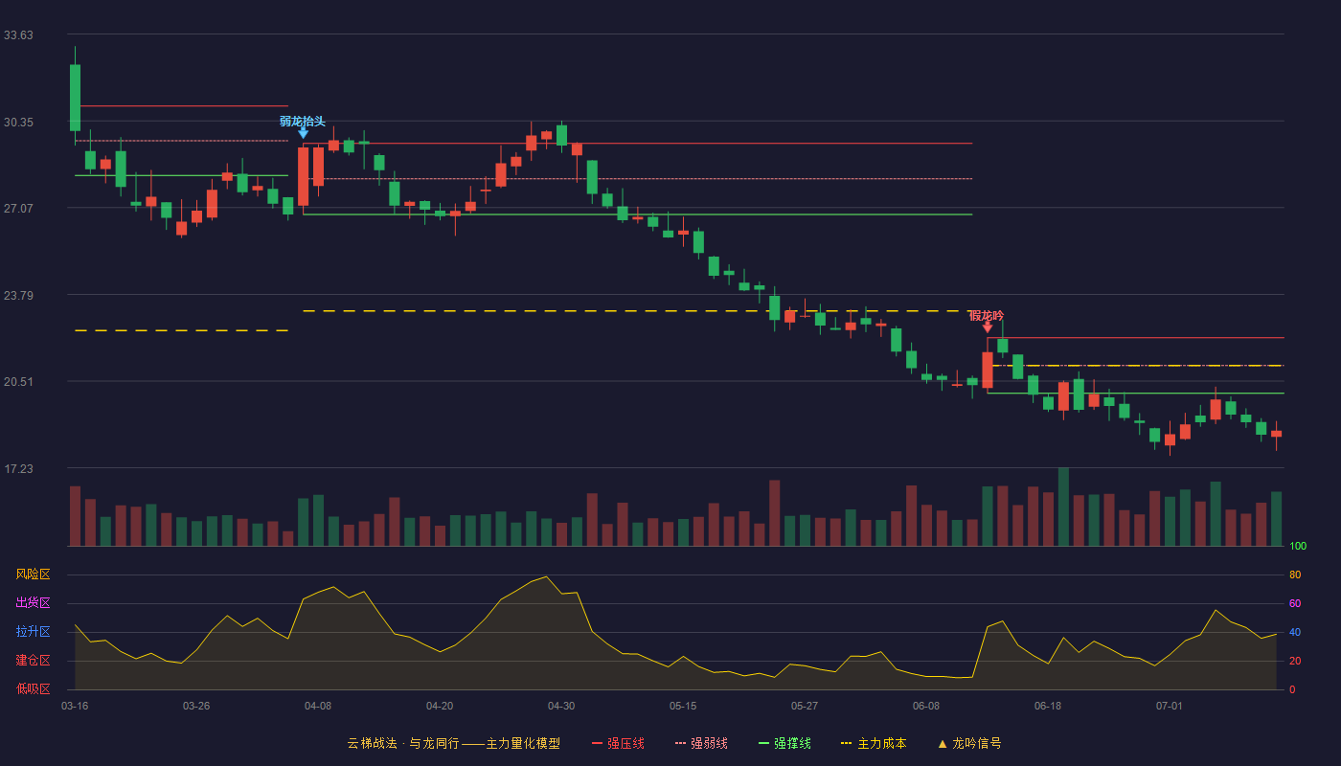Click the red dash icon beside 强压线
The height and width of the screenshot is (766, 1341).
(x=597, y=743)
